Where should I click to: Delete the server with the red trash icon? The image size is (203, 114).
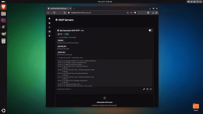pos(151,89)
